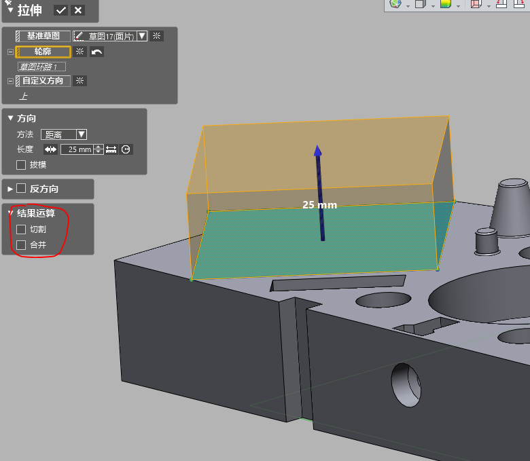Viewport: 530px width, 461px height.
Task: Enable the 拔模 draft checkbox
Action: [21, 164]
